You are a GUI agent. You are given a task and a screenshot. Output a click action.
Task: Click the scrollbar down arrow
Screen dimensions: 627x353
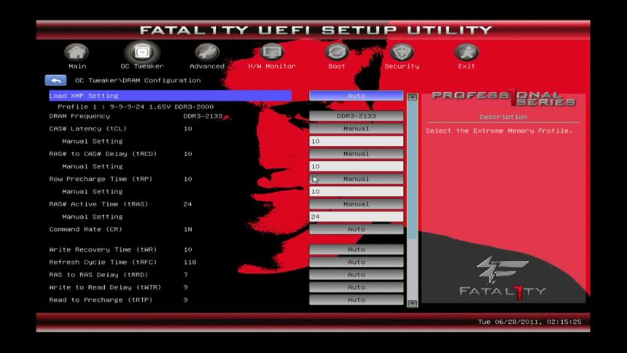tap(412, 303)
